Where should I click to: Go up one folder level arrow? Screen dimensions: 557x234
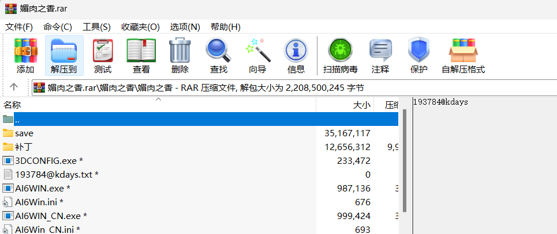[14, 87]
